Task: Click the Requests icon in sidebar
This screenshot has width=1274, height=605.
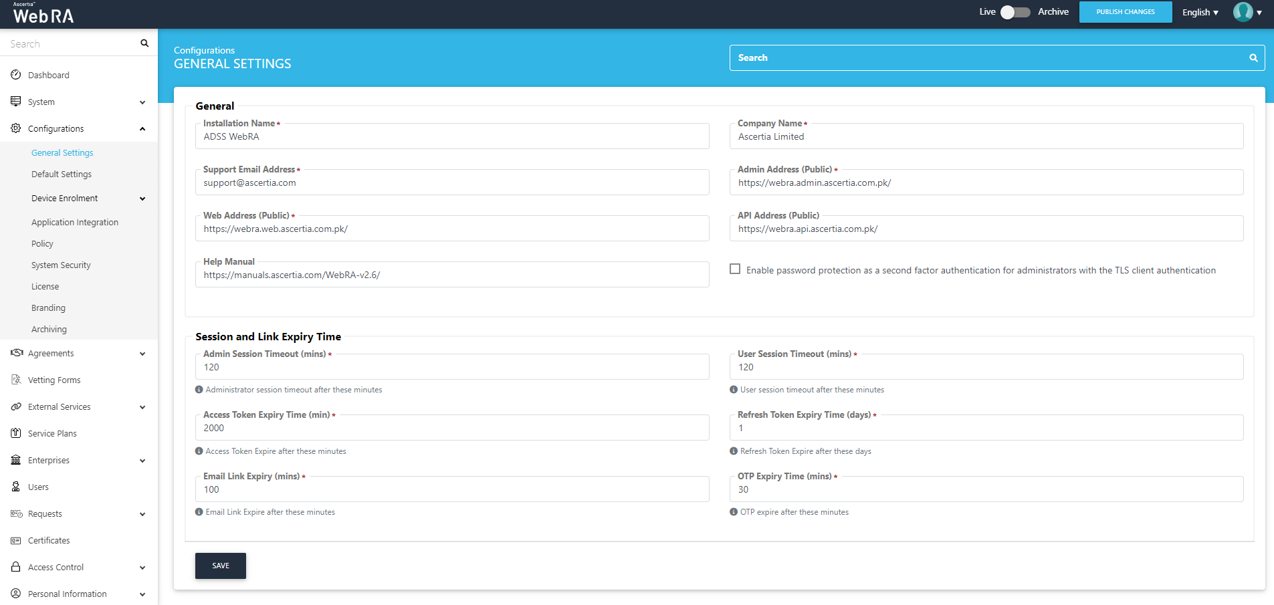Action: [x=17, y=513]
